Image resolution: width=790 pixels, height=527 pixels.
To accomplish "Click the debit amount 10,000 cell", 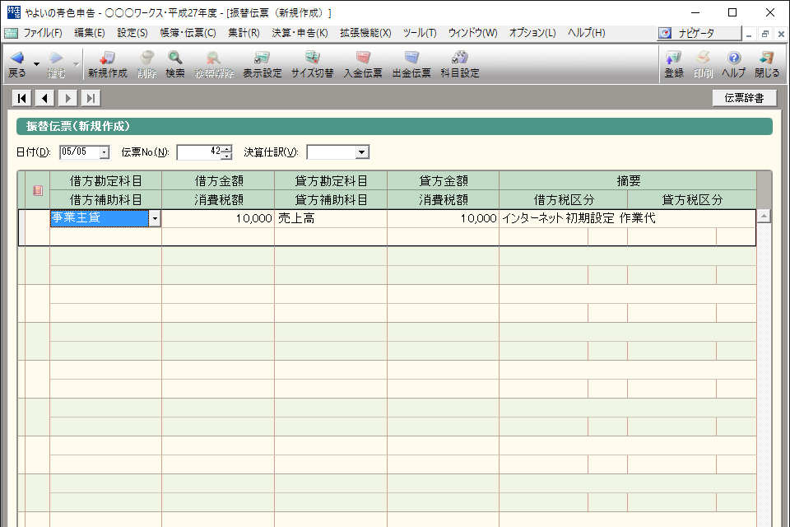I will (218, 218).
